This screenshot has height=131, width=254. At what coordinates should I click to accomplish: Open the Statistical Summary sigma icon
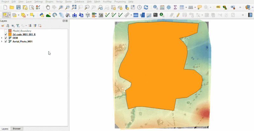(x=175, y=7)
